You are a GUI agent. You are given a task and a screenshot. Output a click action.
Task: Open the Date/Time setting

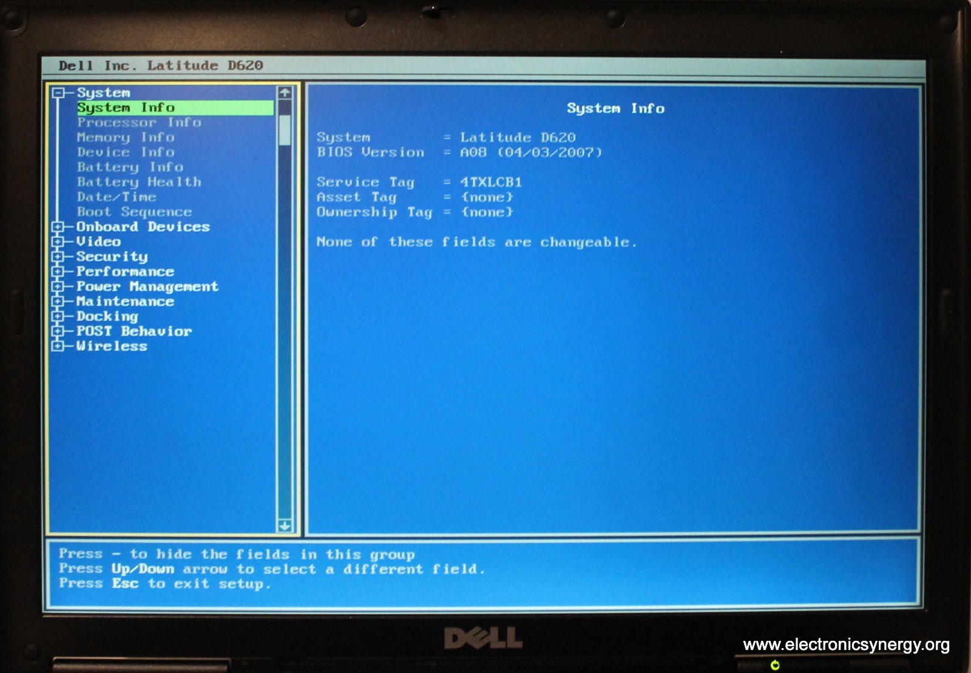click(x=117, y=197)
